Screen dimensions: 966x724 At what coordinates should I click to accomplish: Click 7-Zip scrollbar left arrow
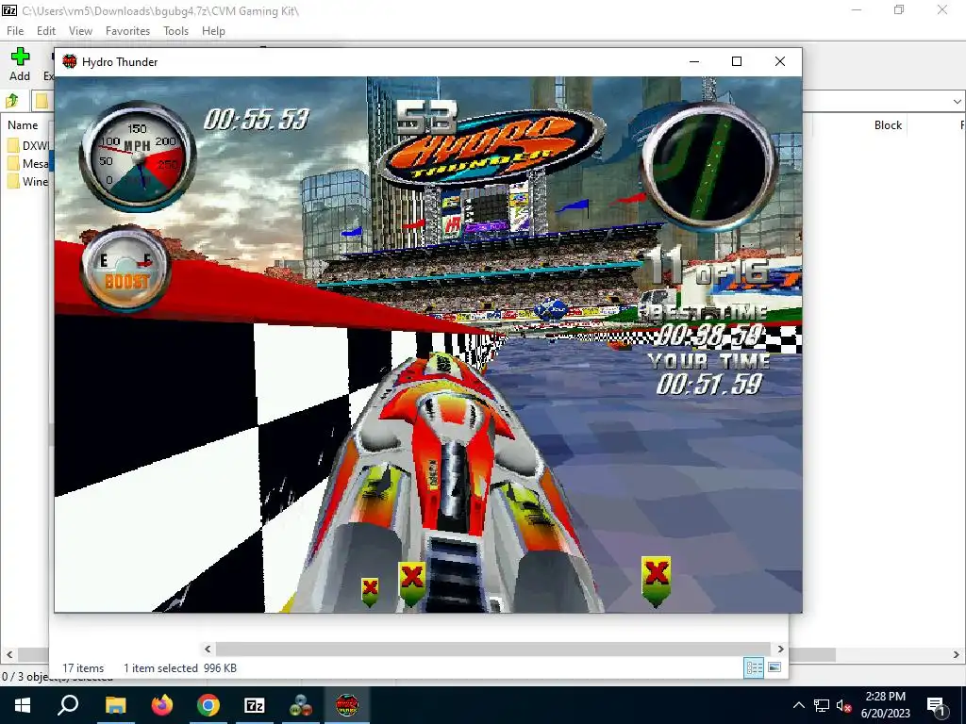point(9,655)
